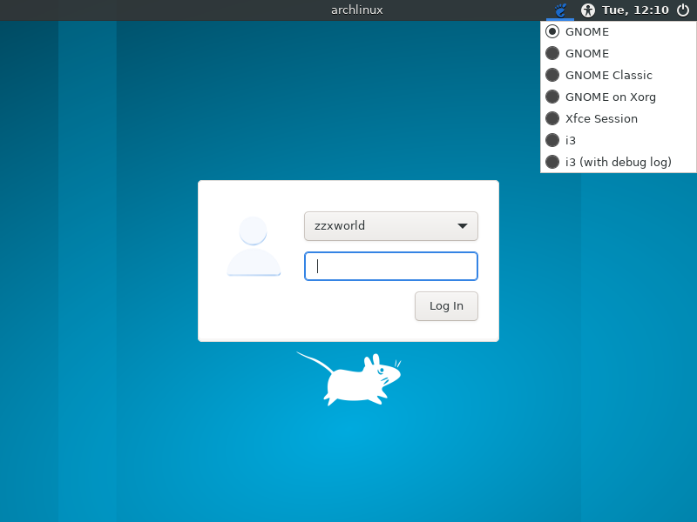Image resolution: width=697 pixels, height=522 pixels.
Task: Click the dropdown arrow beside zzxworld
Action: tap(463, 225)
